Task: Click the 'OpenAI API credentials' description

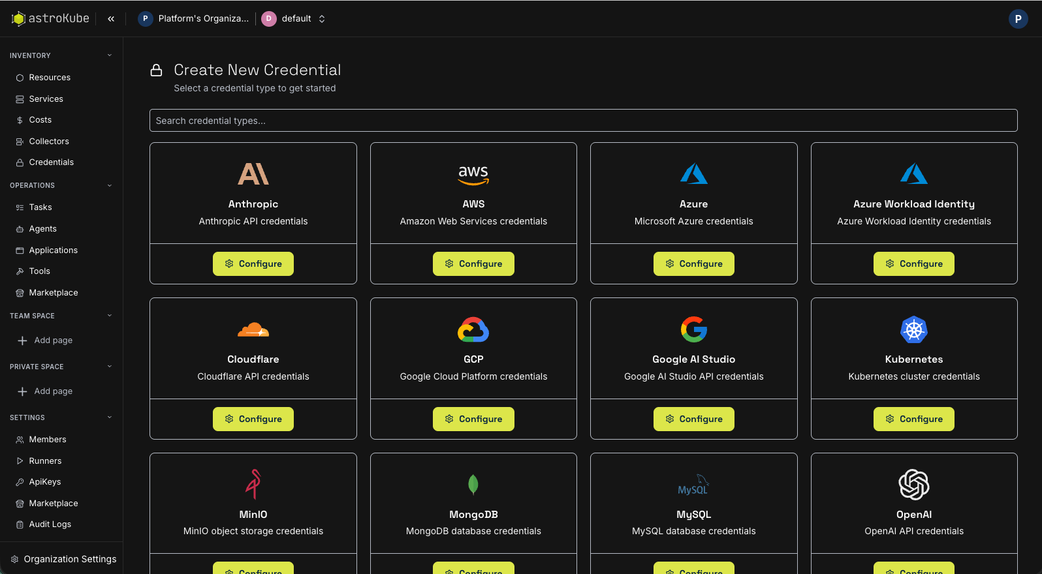Action: (914, 531)
